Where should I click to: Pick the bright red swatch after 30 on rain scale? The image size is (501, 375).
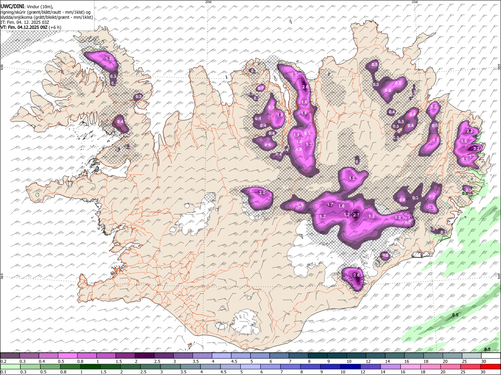490,366
